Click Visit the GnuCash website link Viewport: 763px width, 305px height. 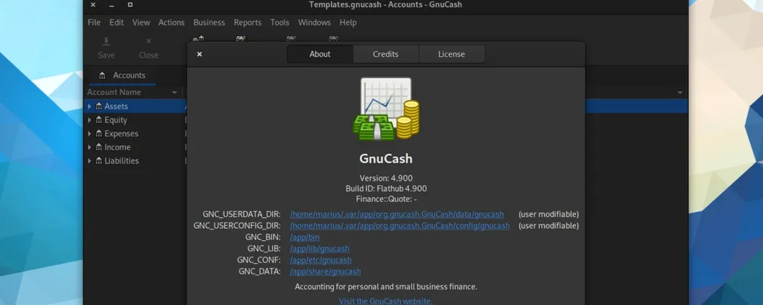[x=386, y=301]
